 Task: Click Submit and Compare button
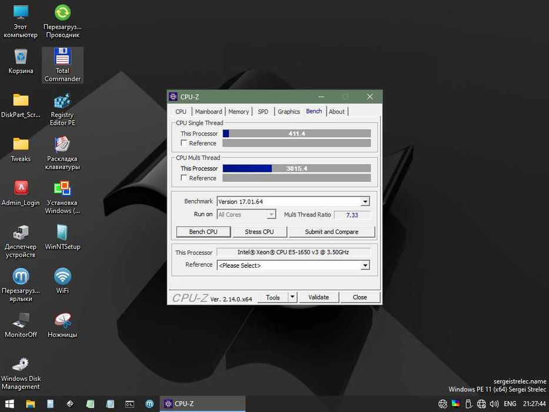click(x=331, y=231)
